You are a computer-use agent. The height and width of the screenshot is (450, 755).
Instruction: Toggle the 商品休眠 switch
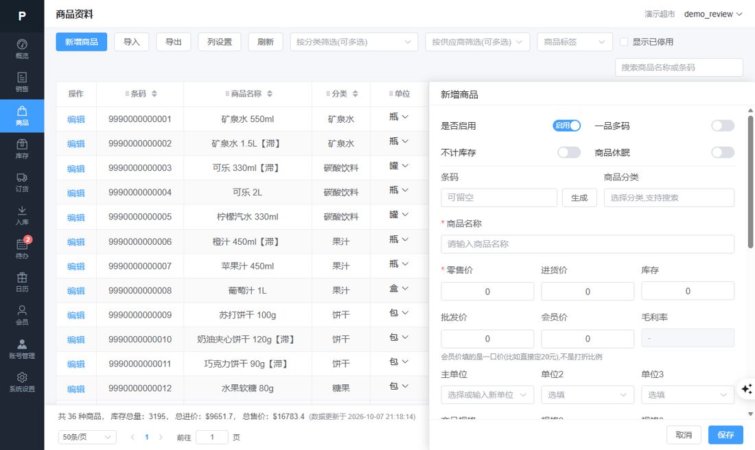pos(723,152)
